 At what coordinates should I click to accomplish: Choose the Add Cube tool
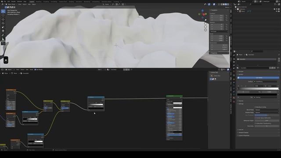[x=3, y=43]
